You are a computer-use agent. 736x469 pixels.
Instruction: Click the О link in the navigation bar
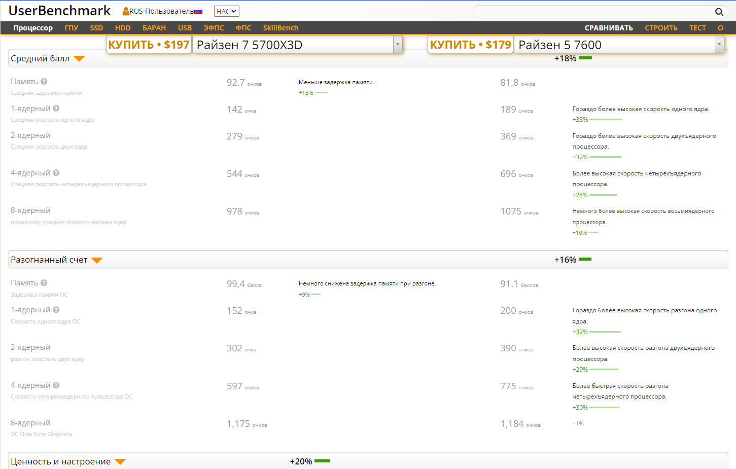tap(720, 28)
